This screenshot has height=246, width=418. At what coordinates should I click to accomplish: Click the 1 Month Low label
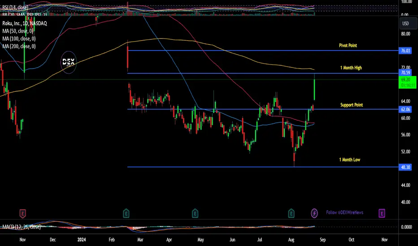[349, 160]
